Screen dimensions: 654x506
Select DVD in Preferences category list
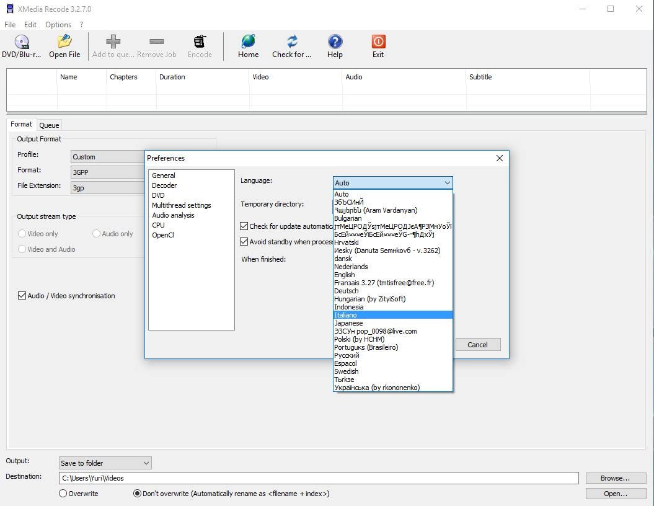[x=158, y=195]
